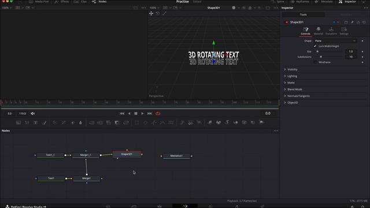Add a Rectangle mask from the toolbar
The height and width of the screenshot is (208, 370).
pos(136,122)
